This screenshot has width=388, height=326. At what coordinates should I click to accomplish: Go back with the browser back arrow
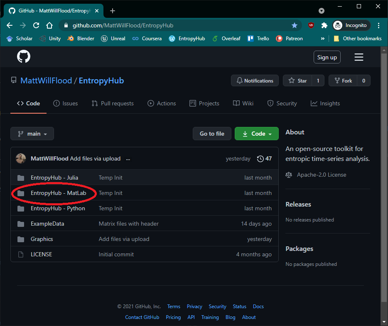[x=10, y=25]
